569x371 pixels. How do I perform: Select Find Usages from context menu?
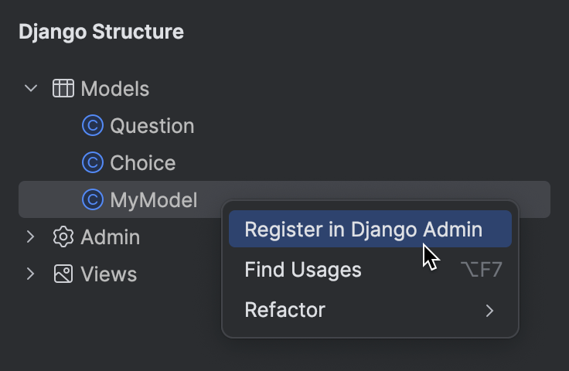point(303,270)
